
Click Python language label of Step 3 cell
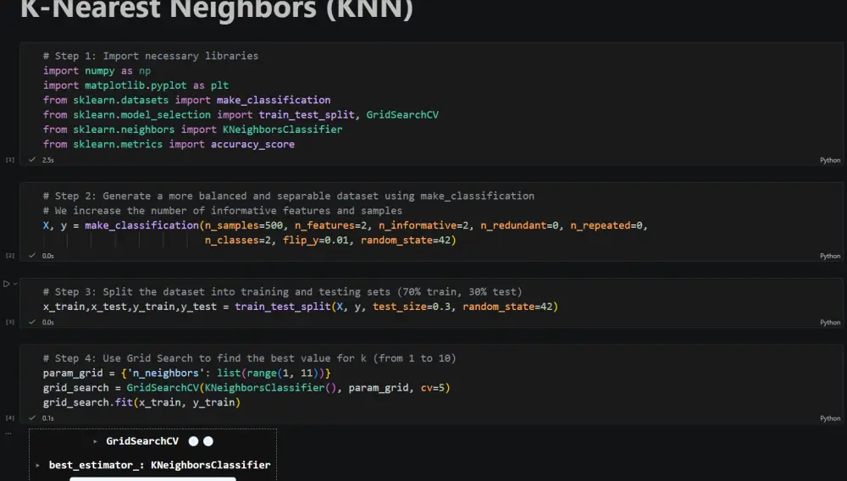click(x=830, y=323)
